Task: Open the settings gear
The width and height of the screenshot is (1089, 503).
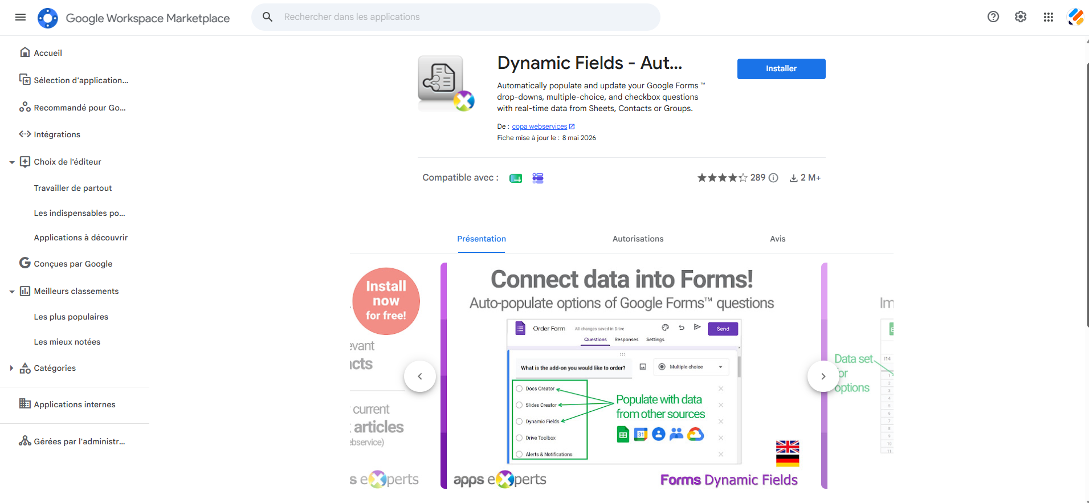Action: tap(1021, 17)
